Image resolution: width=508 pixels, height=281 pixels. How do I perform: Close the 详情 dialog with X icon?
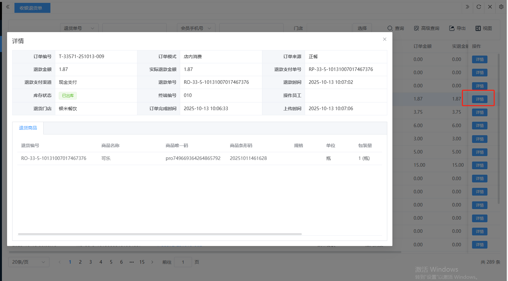click(384, 39)
